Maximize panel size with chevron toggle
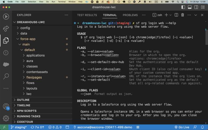The width and height of the screenshot is (208, 130). pos(196,15)
